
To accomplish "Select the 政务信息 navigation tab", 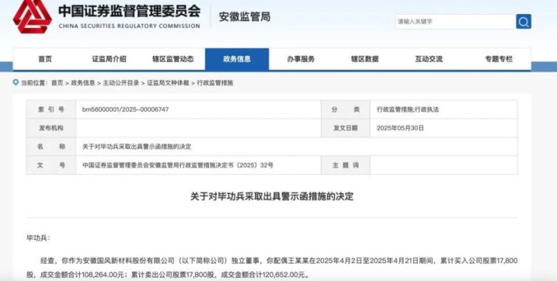I will pos(237,59).
